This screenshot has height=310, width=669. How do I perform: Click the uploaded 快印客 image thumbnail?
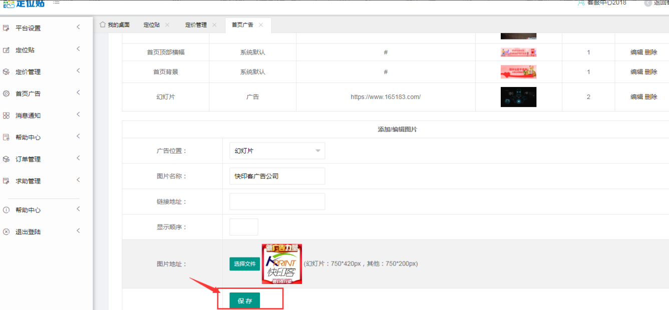tap(281, 264)
